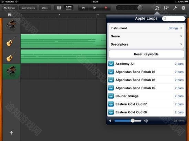Expand the Descriptors filter row
Image resolution: width=189 pixels, height=141 pixels.
pos(146,44)
